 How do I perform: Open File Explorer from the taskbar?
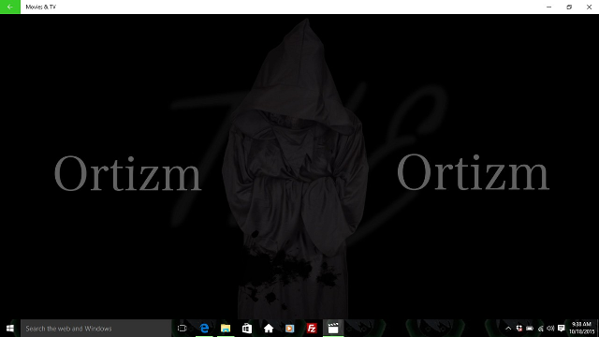coord(226,329)
